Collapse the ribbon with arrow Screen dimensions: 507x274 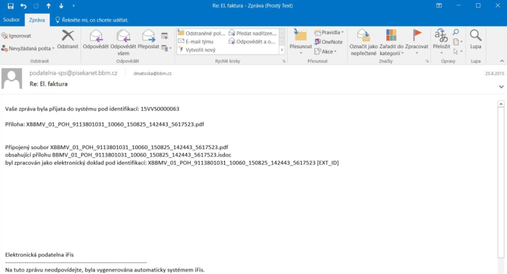(502, 61)
